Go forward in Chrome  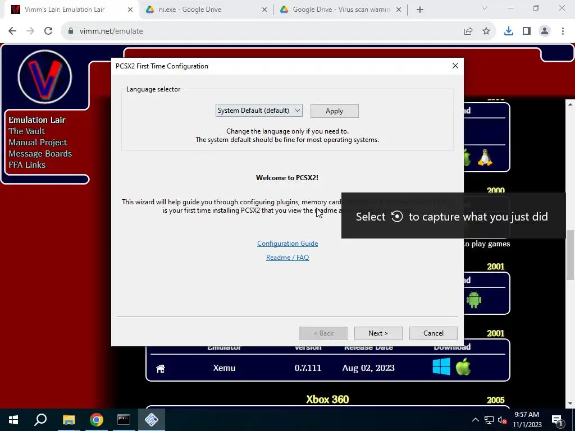[30, 31]
